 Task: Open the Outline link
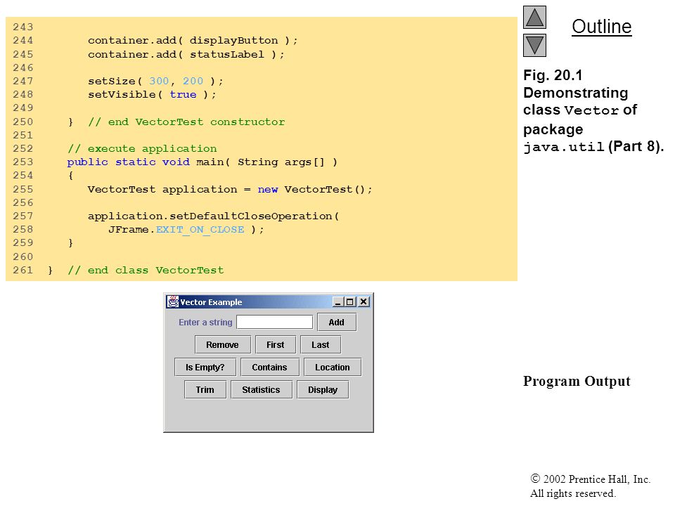click(601, 27)
